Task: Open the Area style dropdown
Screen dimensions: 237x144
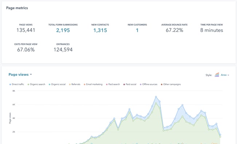Action: (225, 75)
